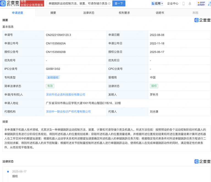This screenshot has width=211, height=182.
Task: Switch to the 摘要 tab
Action: pyautogui.click(x=53, y=13)
